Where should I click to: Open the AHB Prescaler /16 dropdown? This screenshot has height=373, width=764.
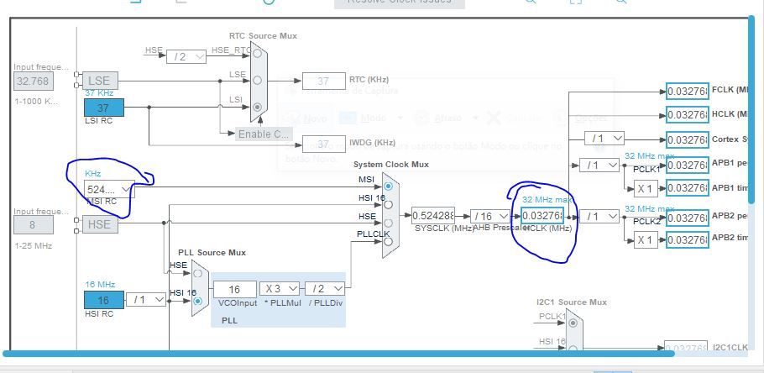tap(490, 216)
